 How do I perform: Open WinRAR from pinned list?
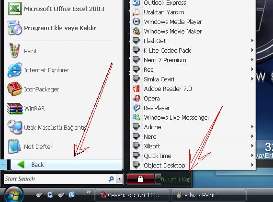point(63,108)
